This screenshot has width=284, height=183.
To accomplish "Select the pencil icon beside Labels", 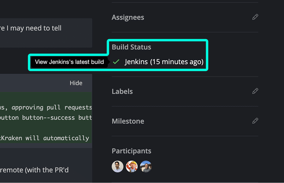I will [x=255, y=91].
